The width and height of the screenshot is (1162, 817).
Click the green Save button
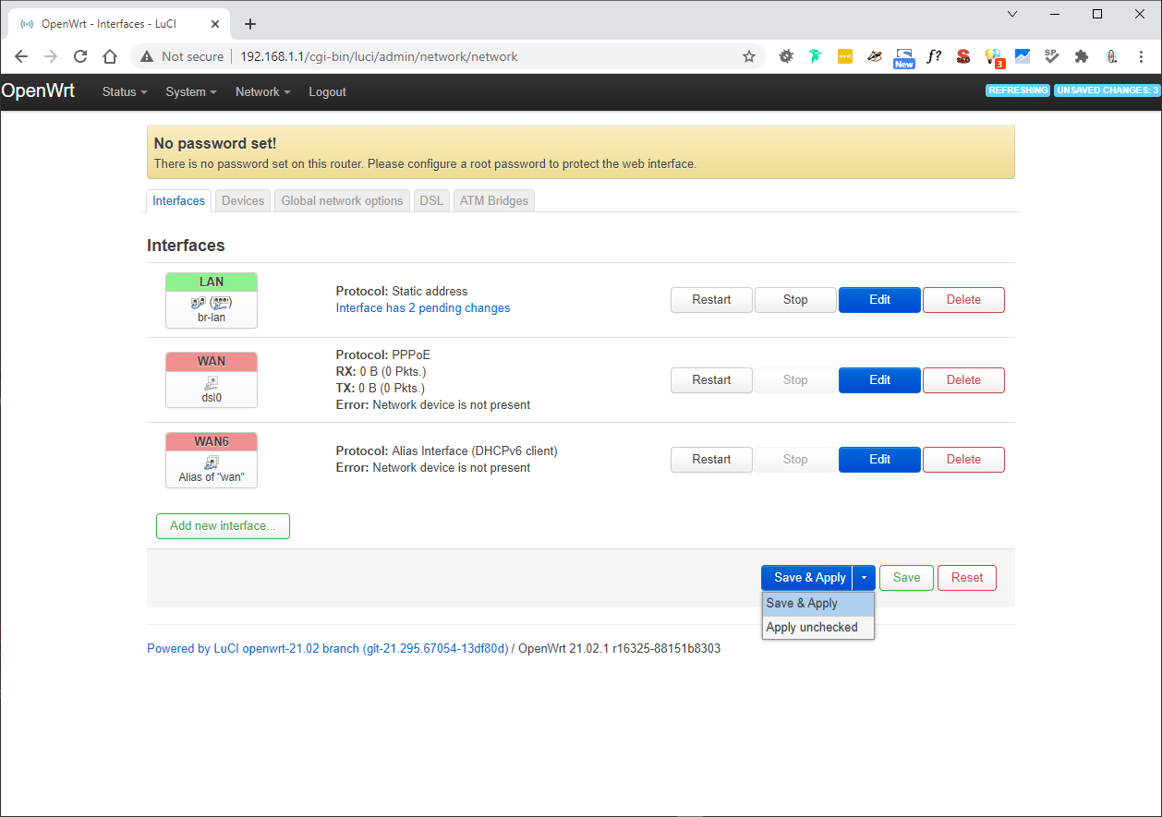click(906, 578)
